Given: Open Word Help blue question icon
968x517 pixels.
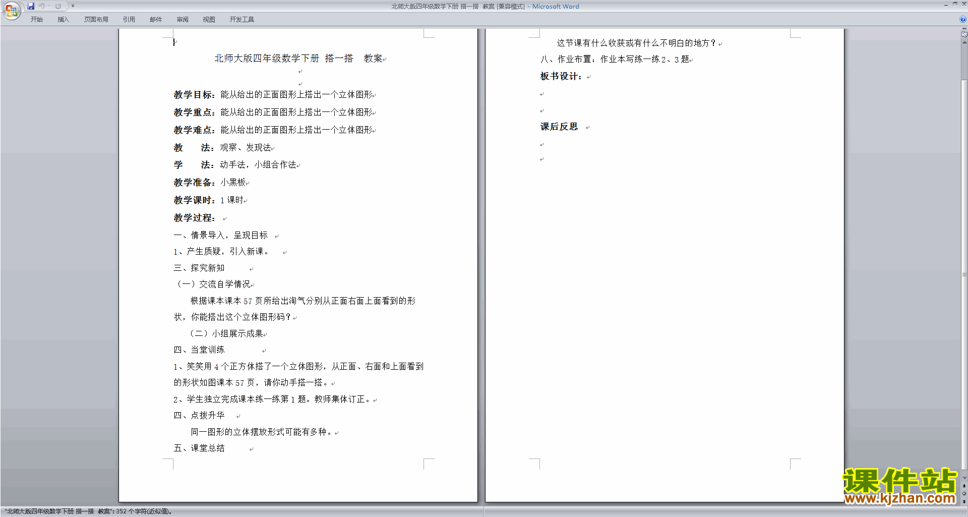Looking at the screenshot, I should 963,19.
